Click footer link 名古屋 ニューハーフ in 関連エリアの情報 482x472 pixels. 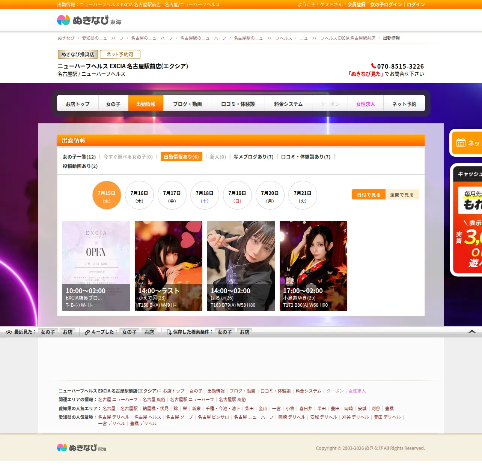click(118, 400)
